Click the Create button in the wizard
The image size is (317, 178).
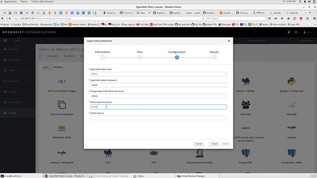pos(225,144)
